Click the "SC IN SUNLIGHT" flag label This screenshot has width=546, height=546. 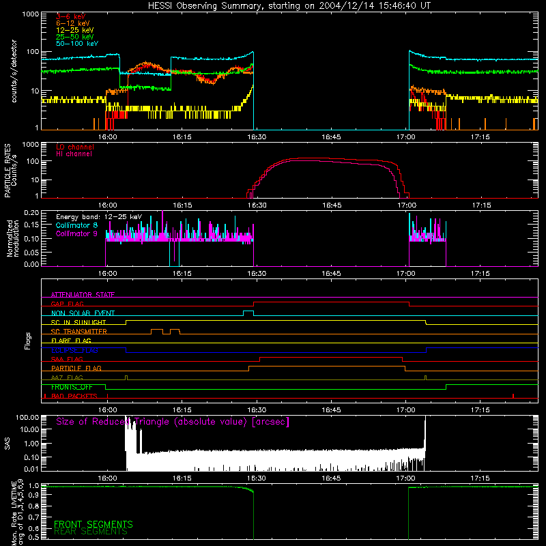[x=78, y=322]
